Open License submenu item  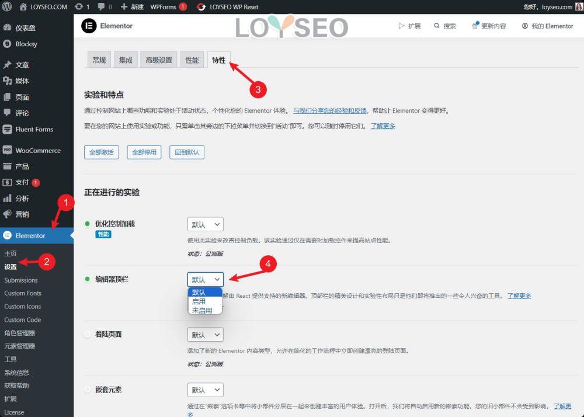click(14, 412)
